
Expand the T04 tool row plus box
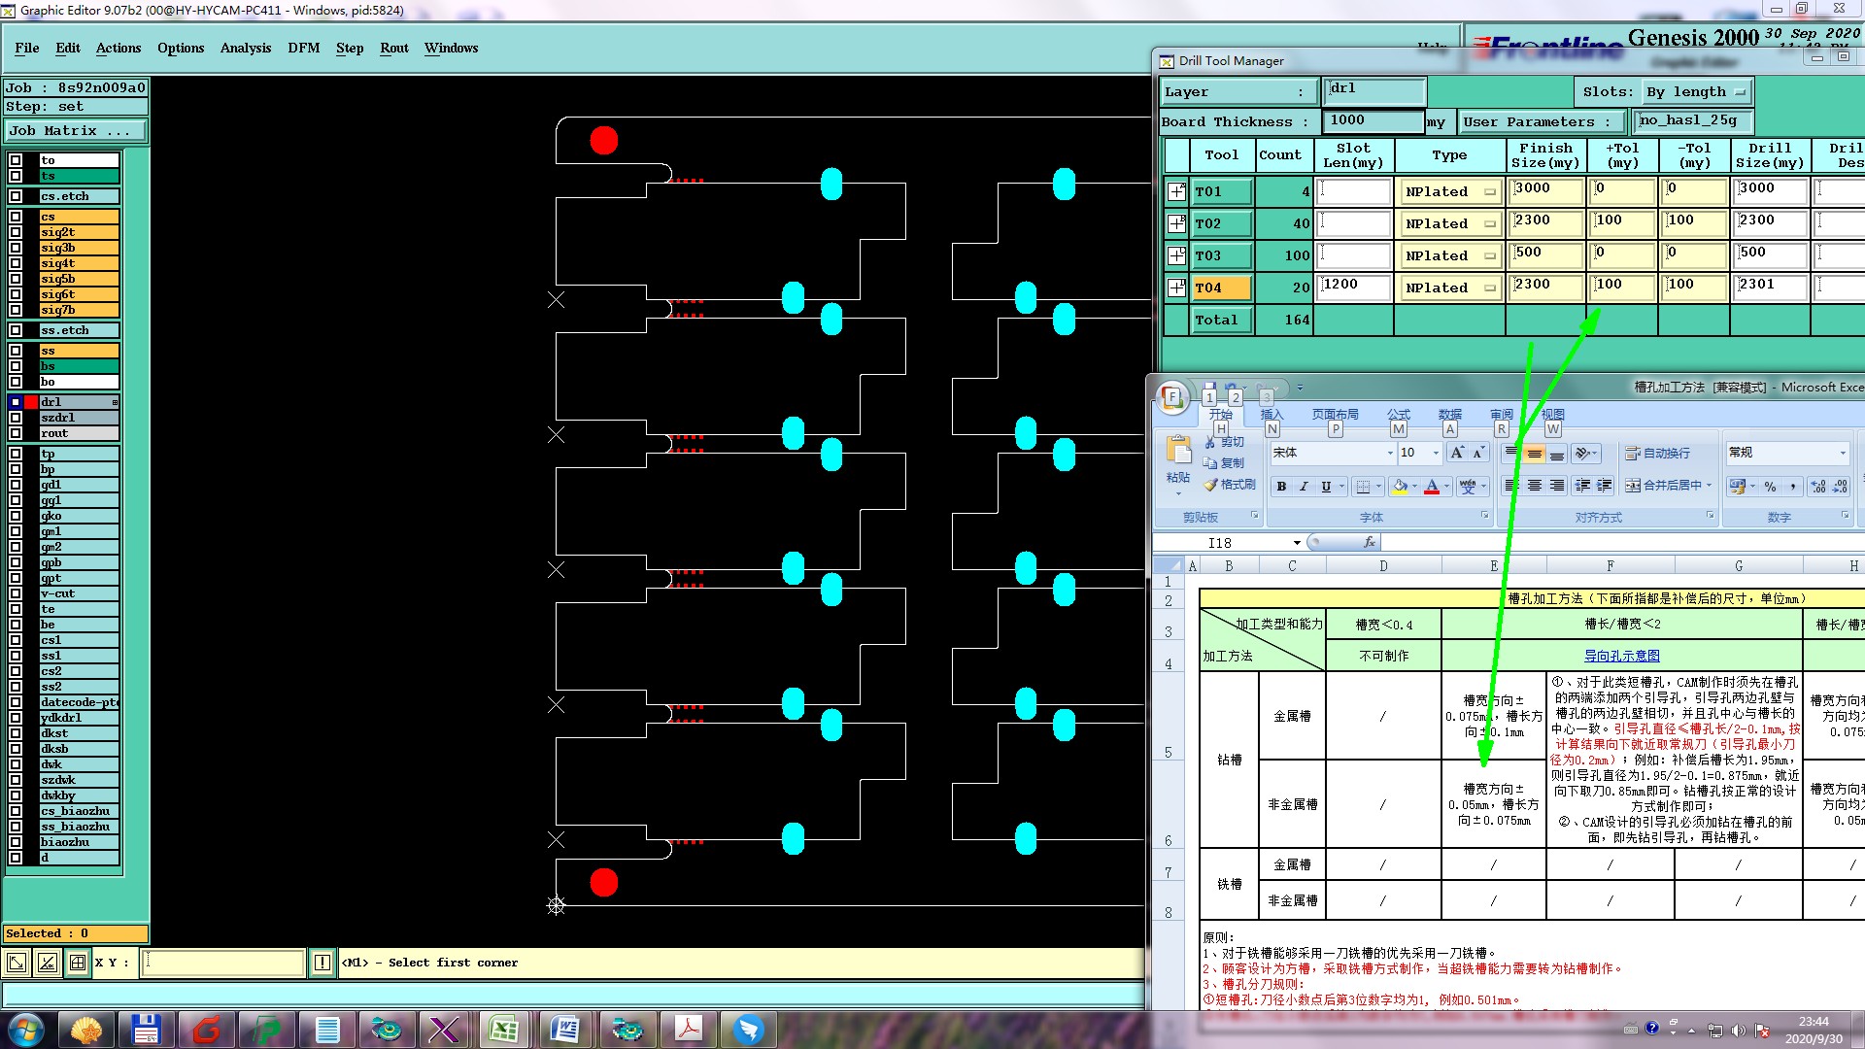[x=1176, y=288]
